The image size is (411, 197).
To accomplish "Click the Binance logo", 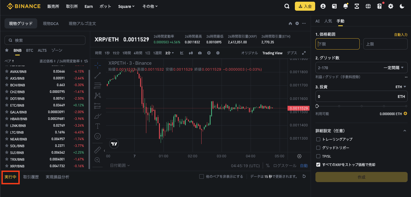I will tap(24, 6).
